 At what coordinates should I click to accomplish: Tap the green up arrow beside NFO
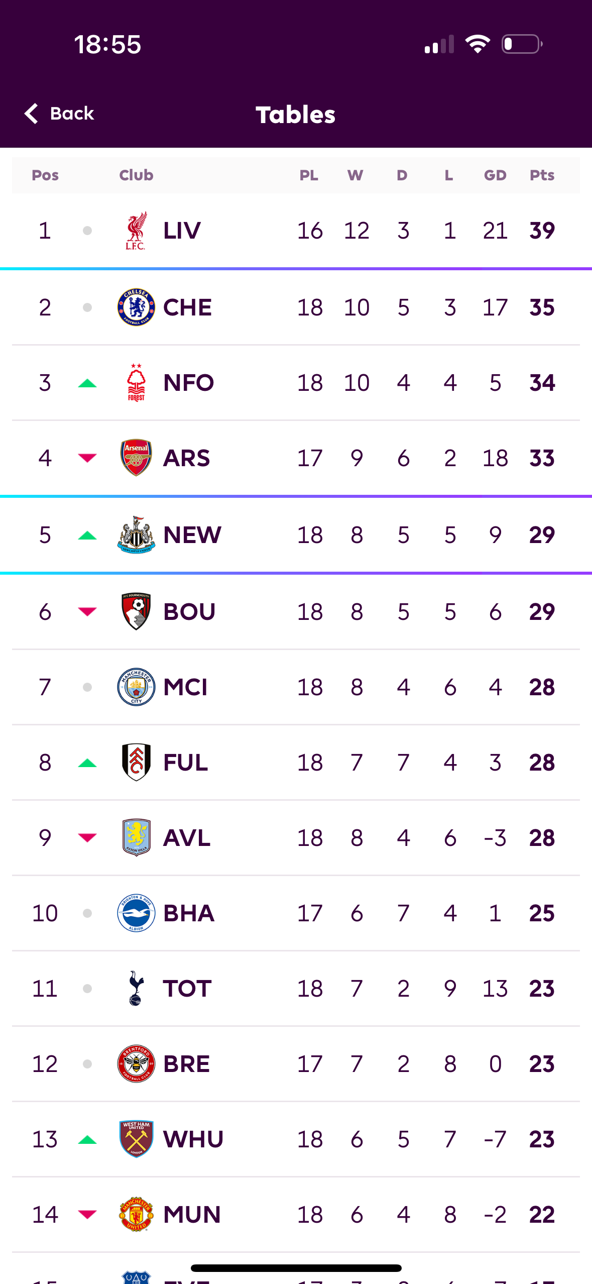click(x=87, y=383)
